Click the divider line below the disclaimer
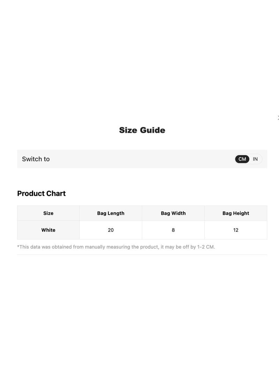 142,254
